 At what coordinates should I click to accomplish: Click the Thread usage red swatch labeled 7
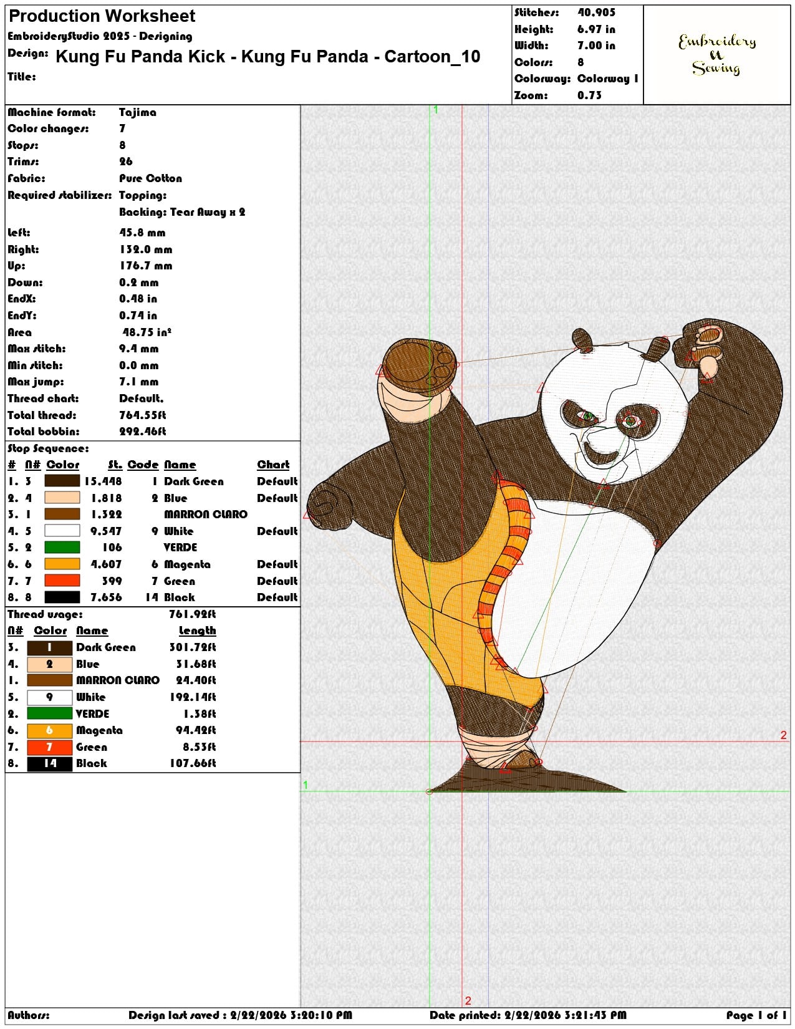[50, 746]
